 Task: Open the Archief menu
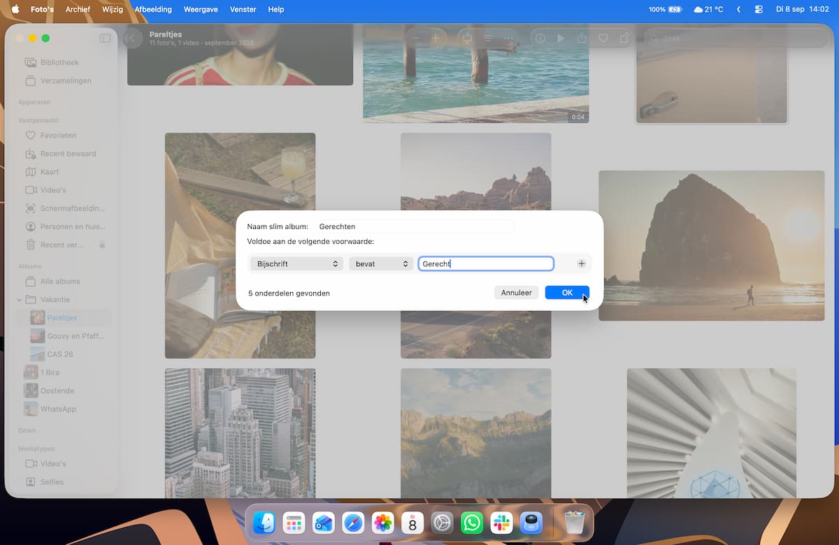(78, 9)
